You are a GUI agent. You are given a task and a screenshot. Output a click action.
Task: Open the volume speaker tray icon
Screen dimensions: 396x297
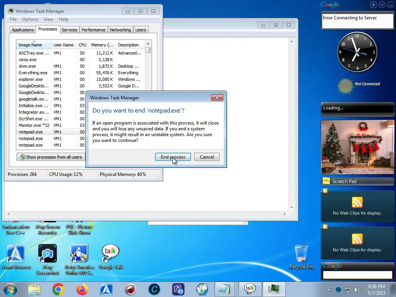point(357,290)
